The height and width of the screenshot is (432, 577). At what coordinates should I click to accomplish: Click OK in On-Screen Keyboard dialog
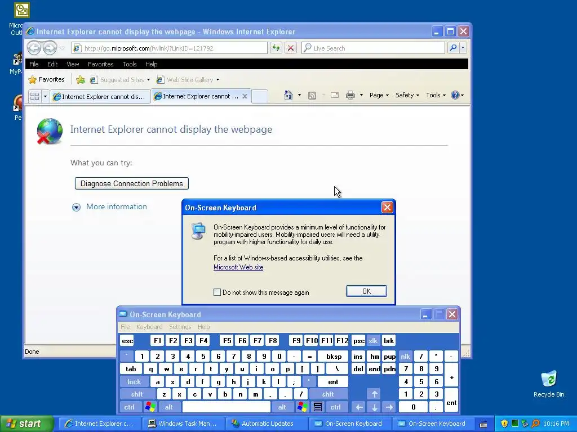[366, 291]
